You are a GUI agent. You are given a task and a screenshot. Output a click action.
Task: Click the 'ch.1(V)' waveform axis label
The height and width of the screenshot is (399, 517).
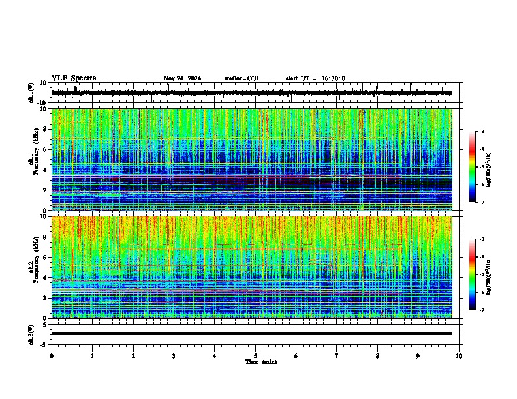[31, 93]
